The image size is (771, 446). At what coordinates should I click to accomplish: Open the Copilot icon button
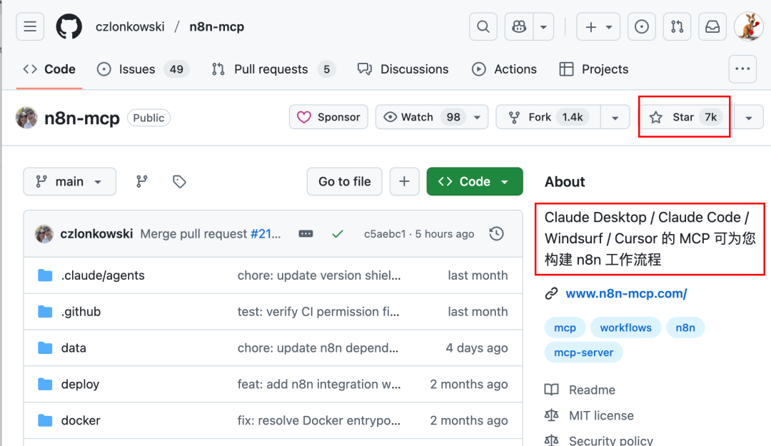click(x=519, y=27)
